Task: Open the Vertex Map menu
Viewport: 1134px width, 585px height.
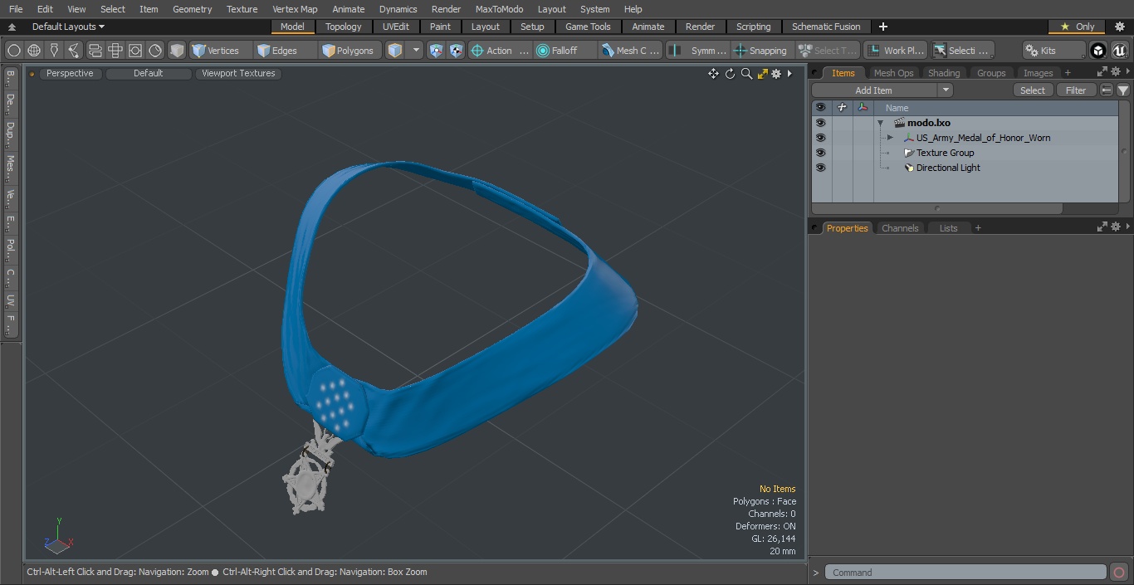Action: pyautogui.click(x=295, y=9)
